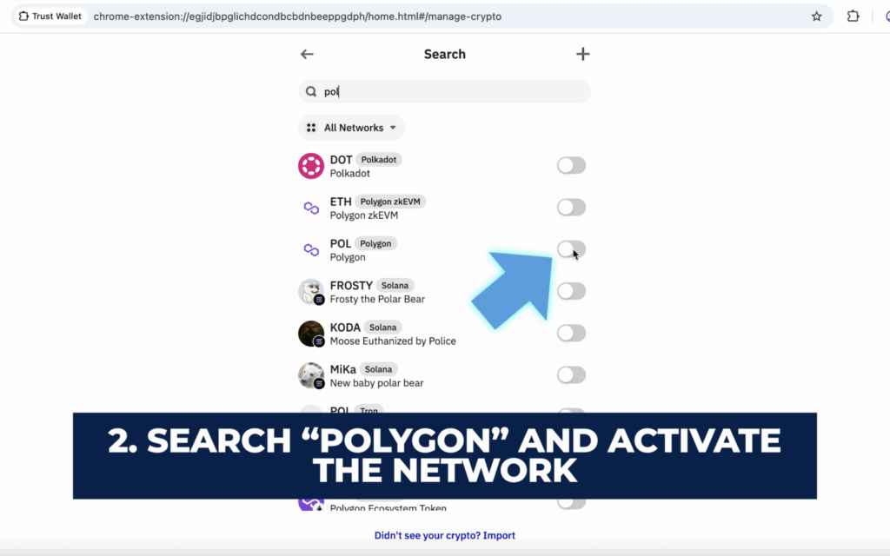This screenshot has height=556, width=890.
Task: Click the "Polkadot" network badge
Action: pos(379,160)
